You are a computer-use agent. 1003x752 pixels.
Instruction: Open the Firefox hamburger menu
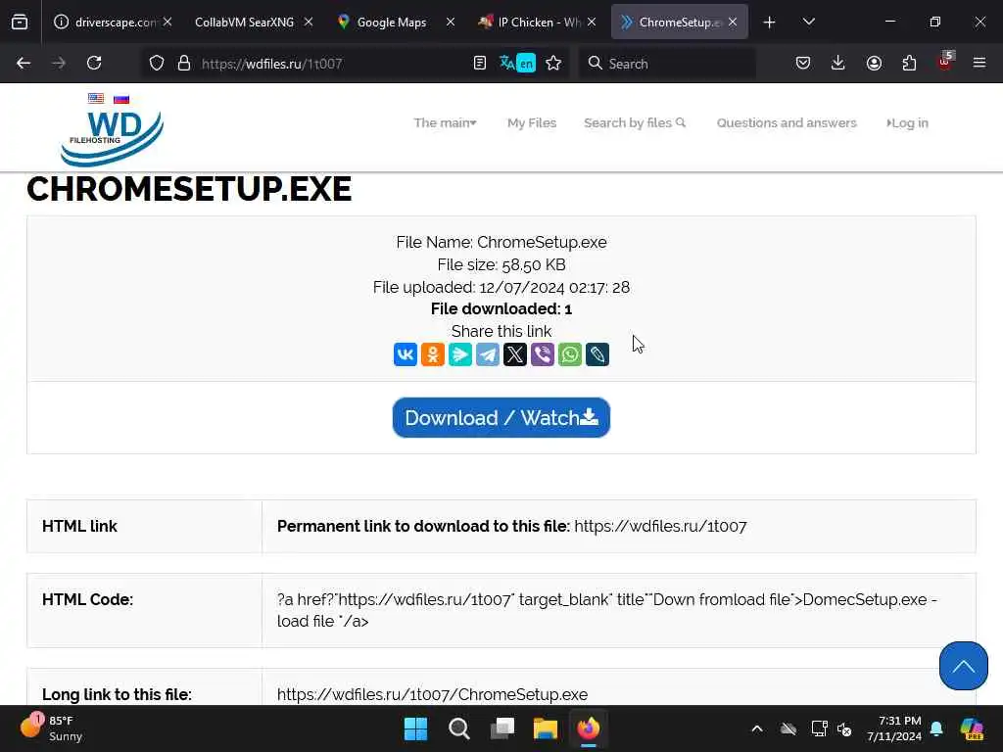pyautogui.click(x=979, y=64)
